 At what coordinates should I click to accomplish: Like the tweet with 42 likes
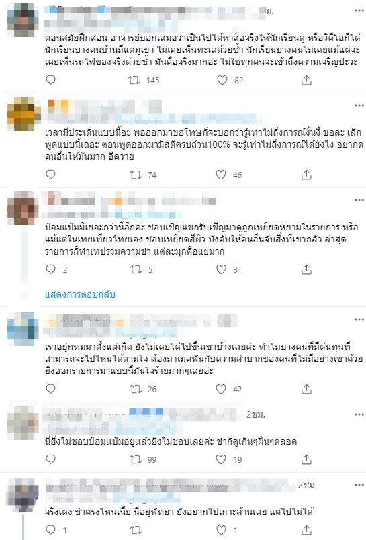221,389
